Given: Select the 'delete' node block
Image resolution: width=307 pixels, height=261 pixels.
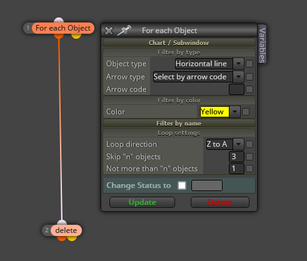Looking at the screenshot, I should [x=66, y=230].
